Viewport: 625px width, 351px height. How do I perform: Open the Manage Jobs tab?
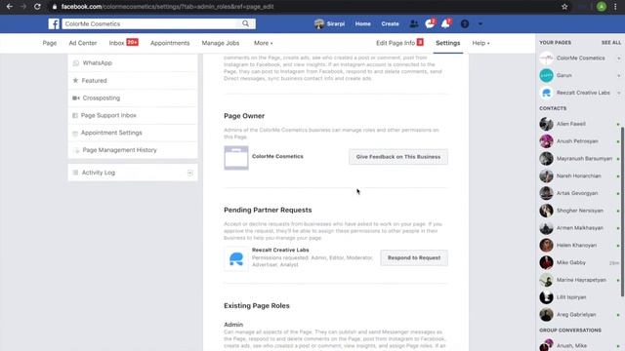pos(221,43)
